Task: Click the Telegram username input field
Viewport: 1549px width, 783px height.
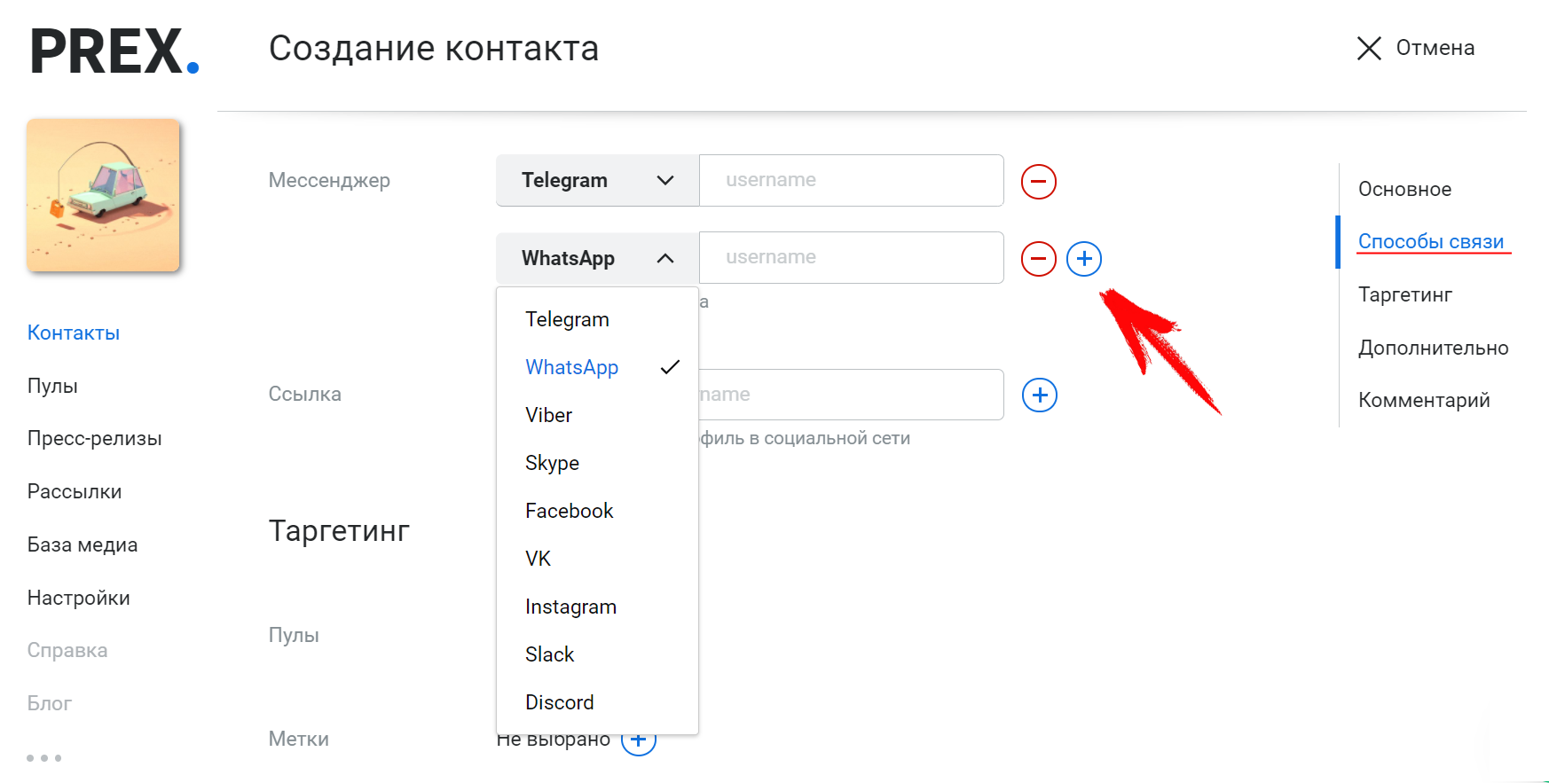Action: pyautogui.click(x=852, y=181)
